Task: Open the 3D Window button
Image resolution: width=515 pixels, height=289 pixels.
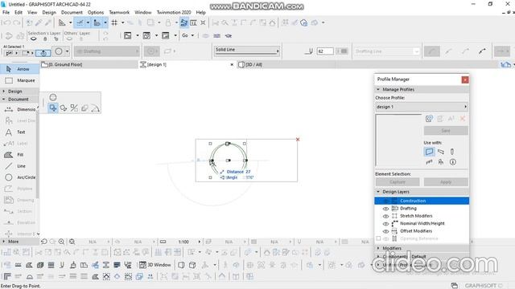Action: [x=155, y=265]
